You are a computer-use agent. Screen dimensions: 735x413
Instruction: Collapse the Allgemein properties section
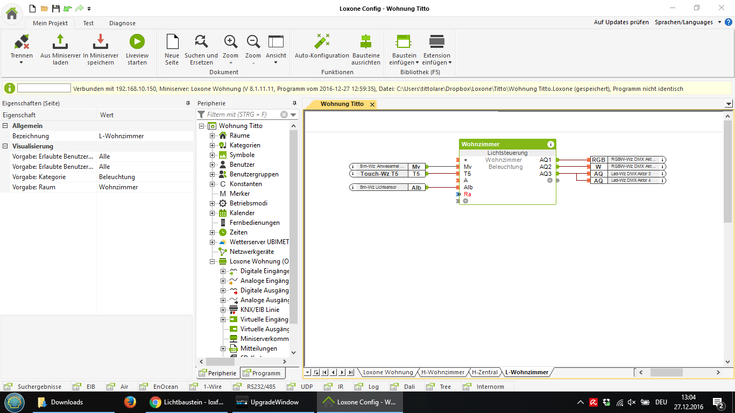5,126
